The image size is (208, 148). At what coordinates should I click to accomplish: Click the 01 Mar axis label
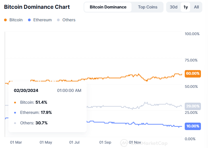coord(16,142)
